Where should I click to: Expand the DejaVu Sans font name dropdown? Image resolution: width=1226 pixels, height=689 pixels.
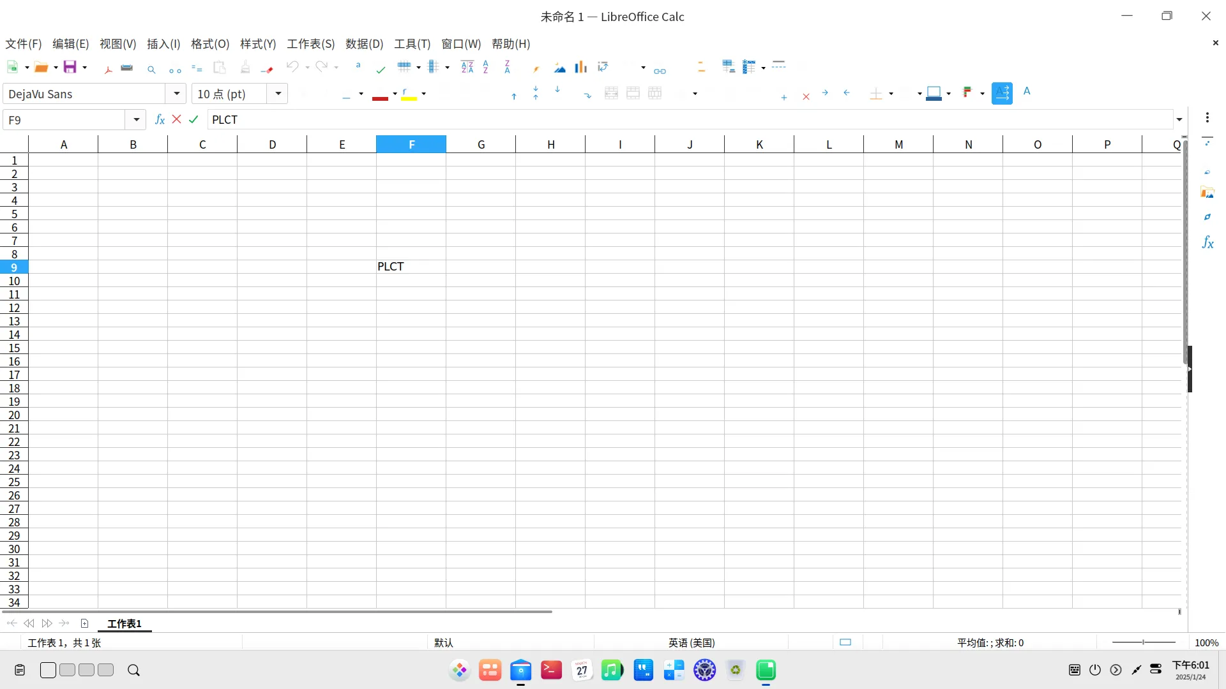point(176,94)
